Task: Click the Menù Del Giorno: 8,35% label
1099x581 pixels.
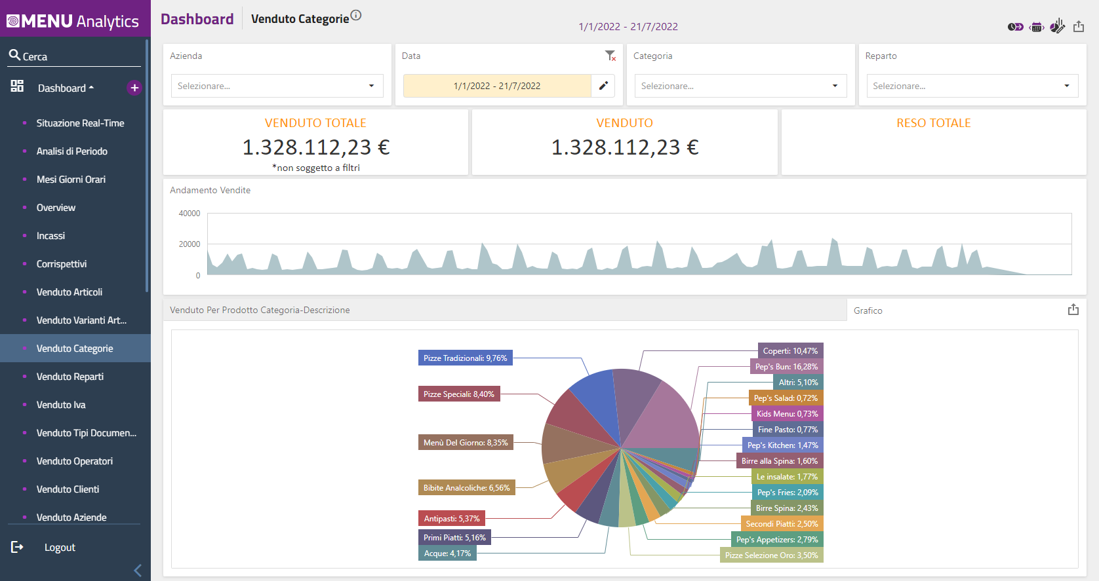Action: point(466,442)
